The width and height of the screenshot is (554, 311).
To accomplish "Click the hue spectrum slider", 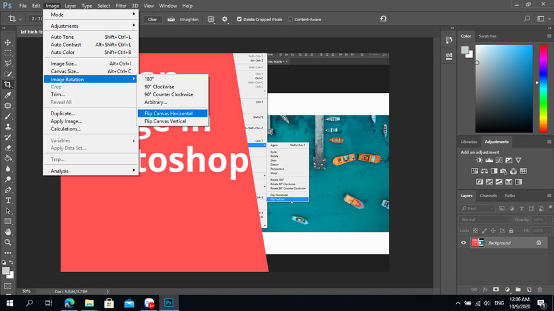I will (543, 88).
